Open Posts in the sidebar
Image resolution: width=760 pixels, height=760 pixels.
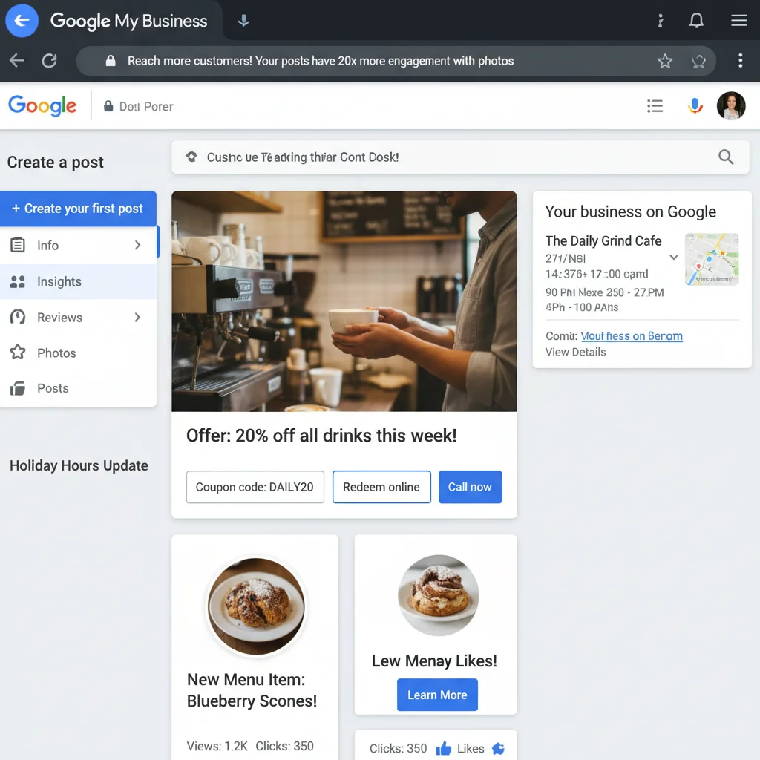(78, 388)
